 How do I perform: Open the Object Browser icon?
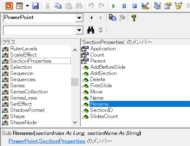coord(178,6)
